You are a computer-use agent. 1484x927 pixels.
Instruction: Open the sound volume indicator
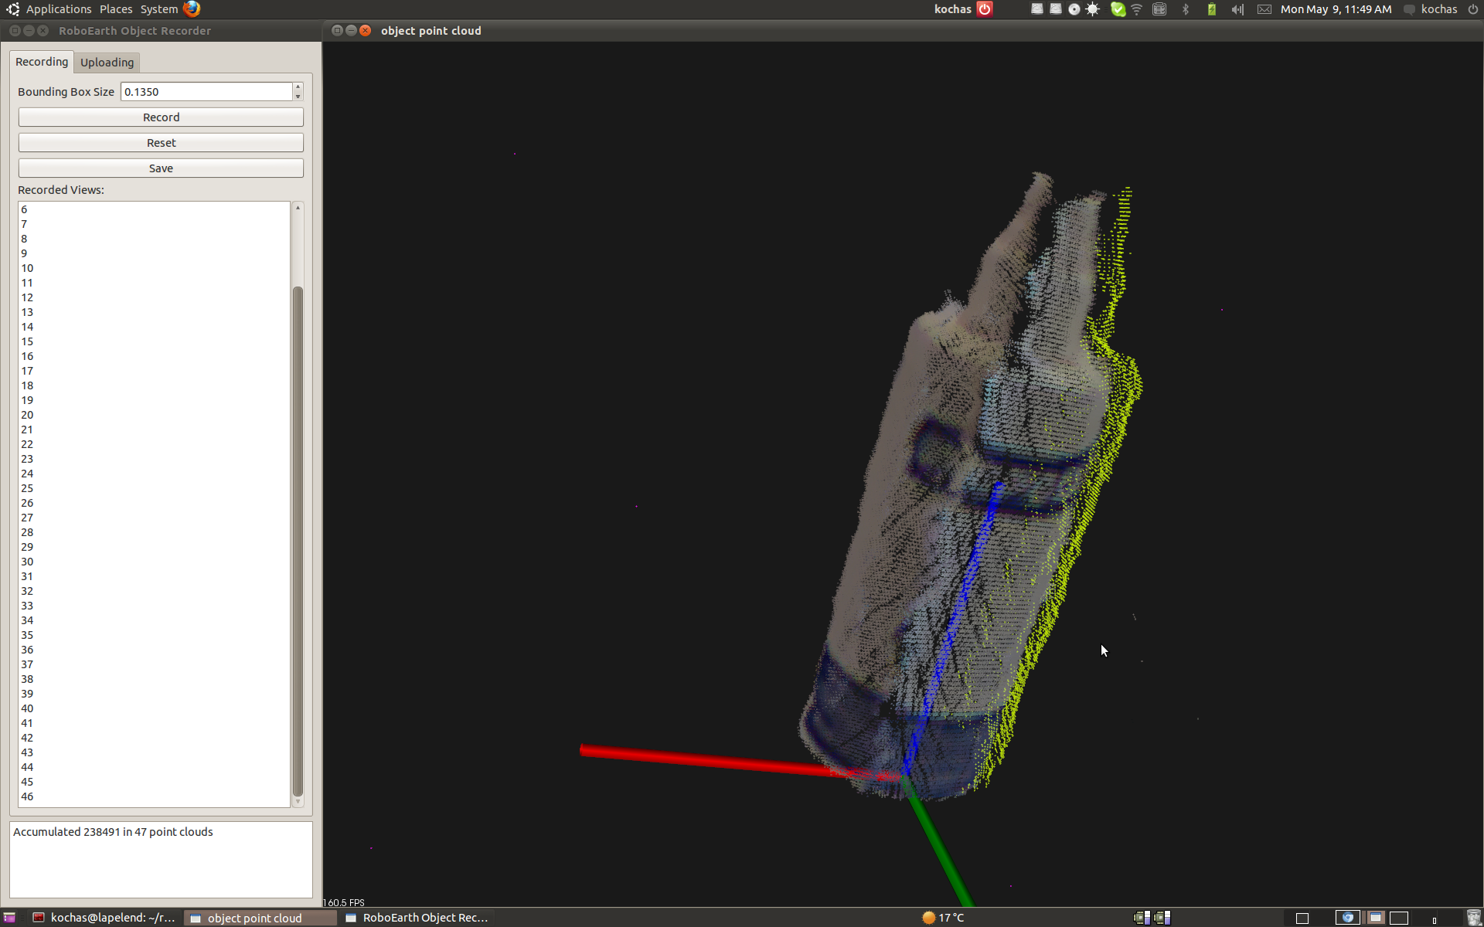pos(1237,9)
